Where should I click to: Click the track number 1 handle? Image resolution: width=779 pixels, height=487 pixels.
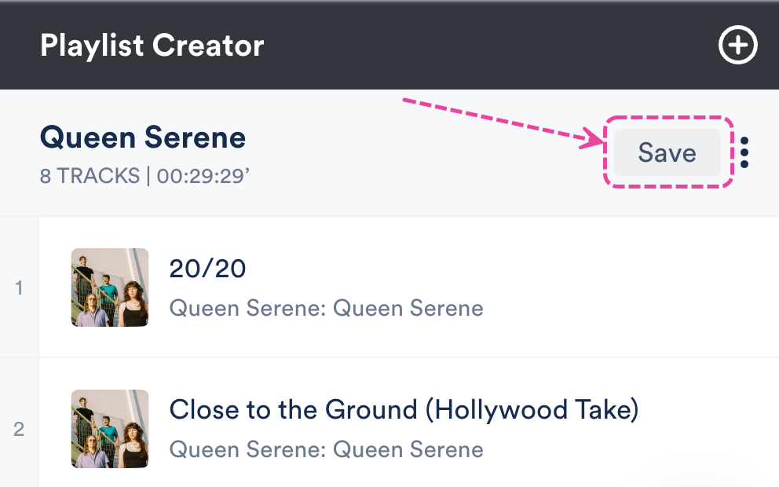(19, 288)
